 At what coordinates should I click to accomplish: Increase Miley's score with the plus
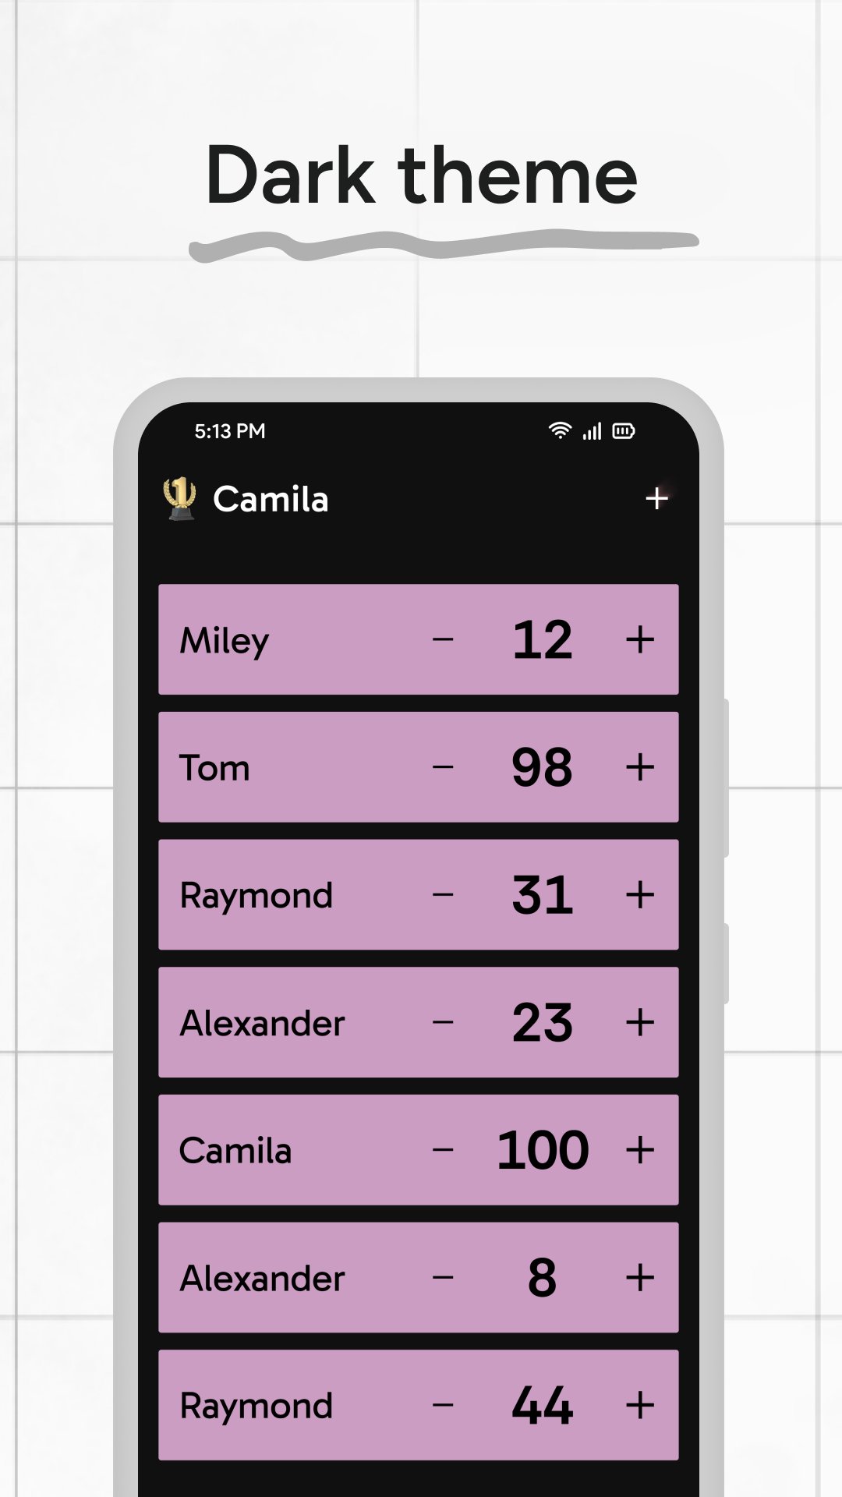click(639, 640)
